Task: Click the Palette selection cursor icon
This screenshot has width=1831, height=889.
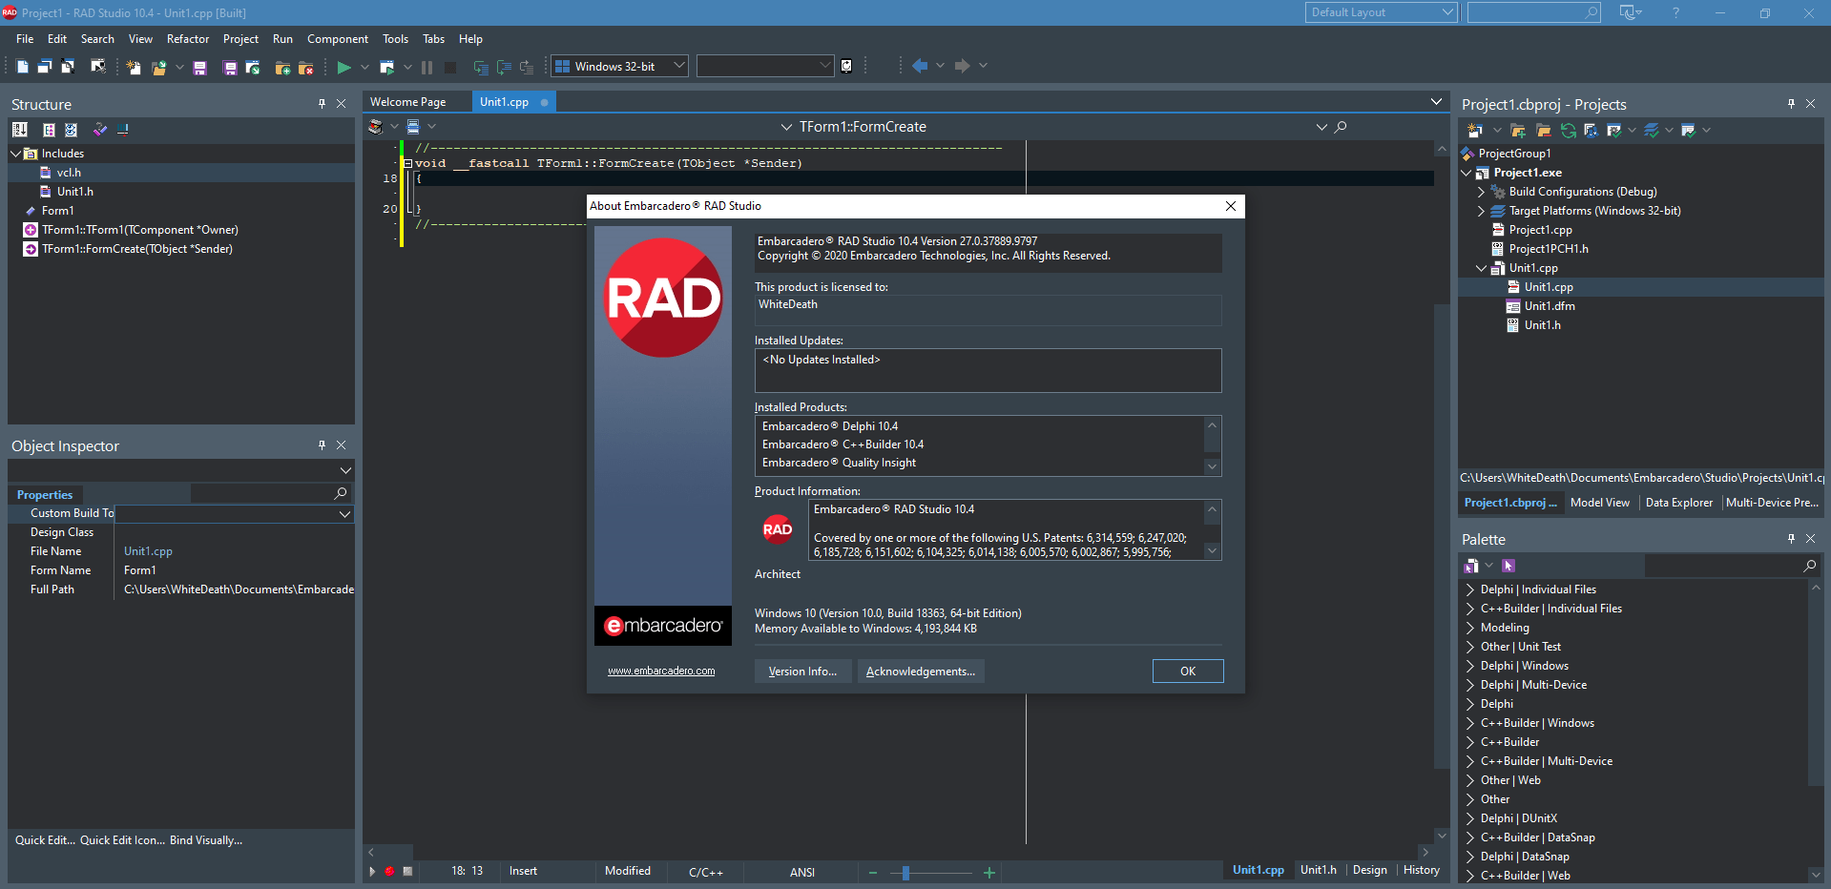Action: (x=1508, y=566)
